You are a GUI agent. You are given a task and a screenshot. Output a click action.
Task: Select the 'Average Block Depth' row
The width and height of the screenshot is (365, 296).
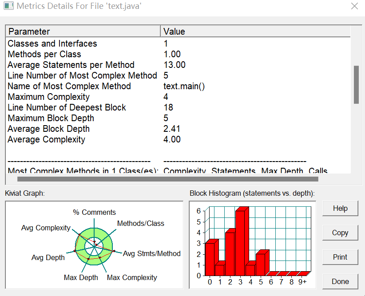pyautogui.click(x=178, y=129)
